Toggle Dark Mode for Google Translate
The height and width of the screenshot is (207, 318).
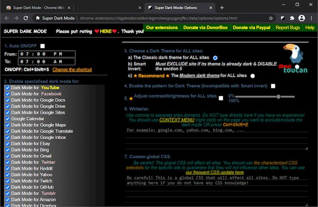(8, 132)
